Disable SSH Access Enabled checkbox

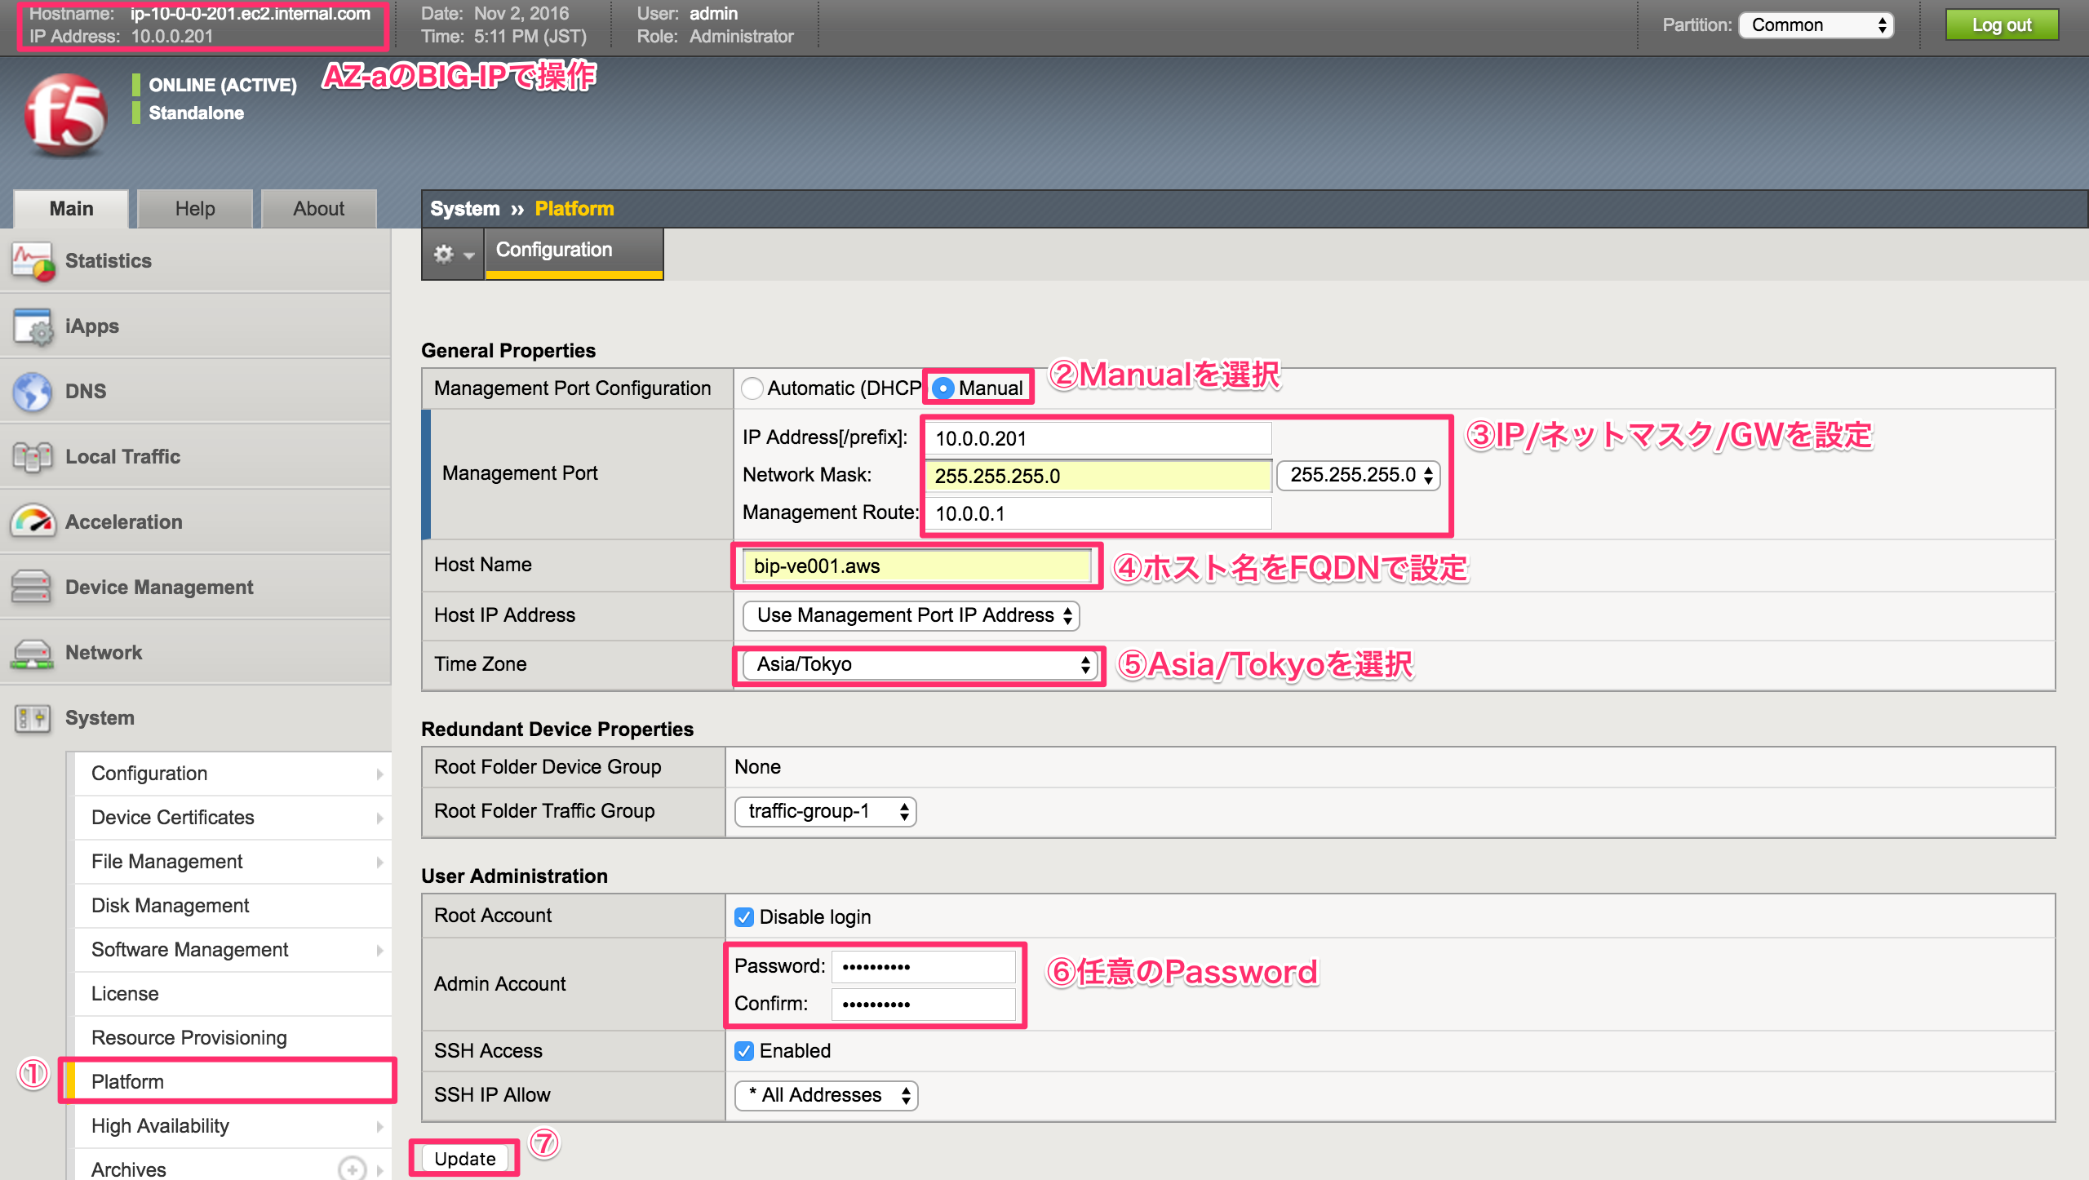743,1050
